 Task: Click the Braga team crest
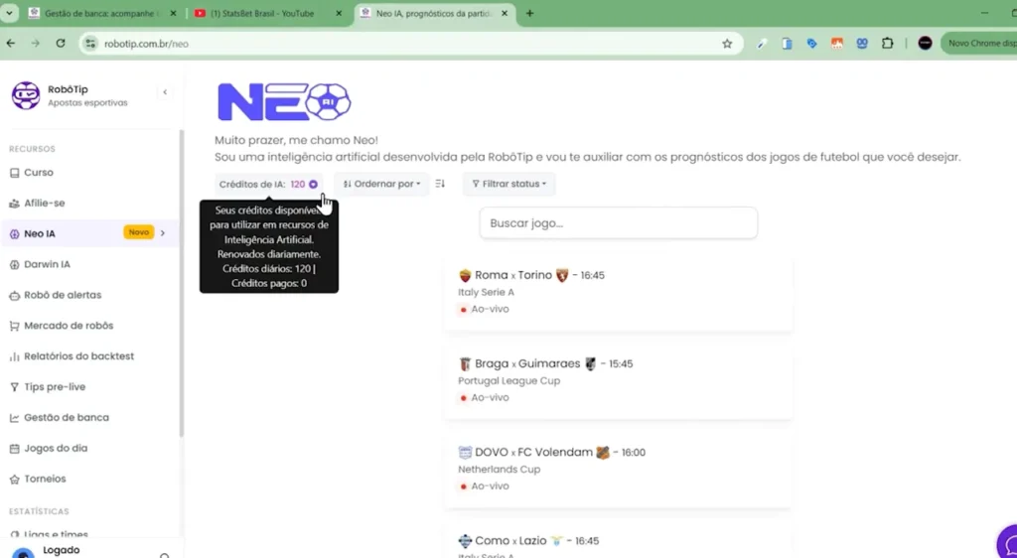coord(465,364)
